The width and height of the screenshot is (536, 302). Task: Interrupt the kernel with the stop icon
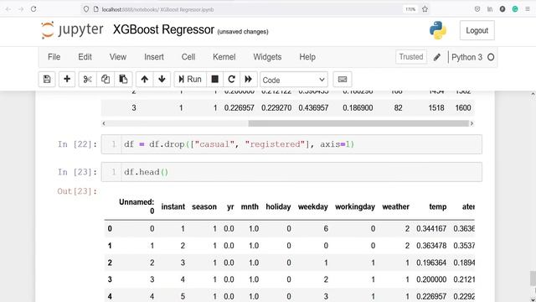(214, 80)
